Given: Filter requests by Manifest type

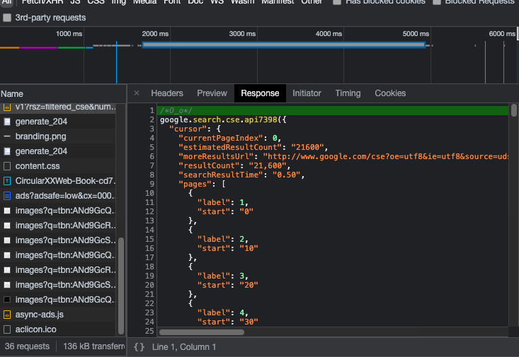Looking at the screenshot, I should point(278,1).
